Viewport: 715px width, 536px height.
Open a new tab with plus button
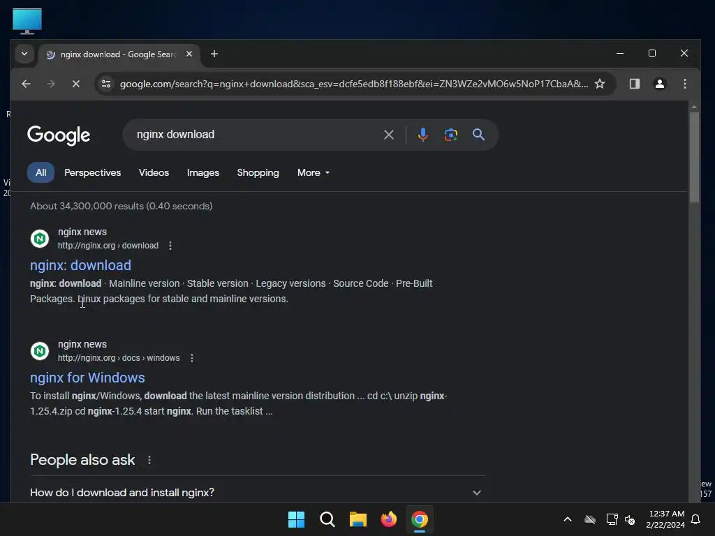214,54
